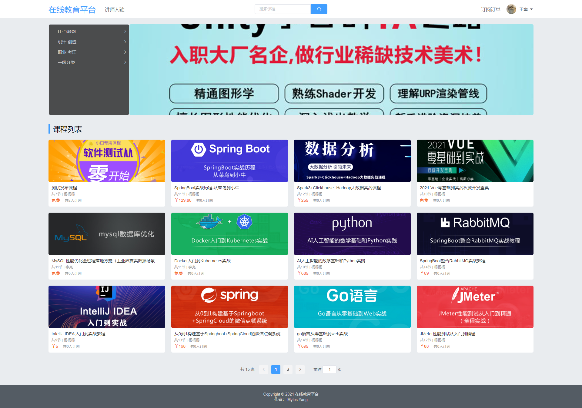The image size is (582, 408).
Task: Expand the 职业·考证 category arrow
Action: coord(125,52)
